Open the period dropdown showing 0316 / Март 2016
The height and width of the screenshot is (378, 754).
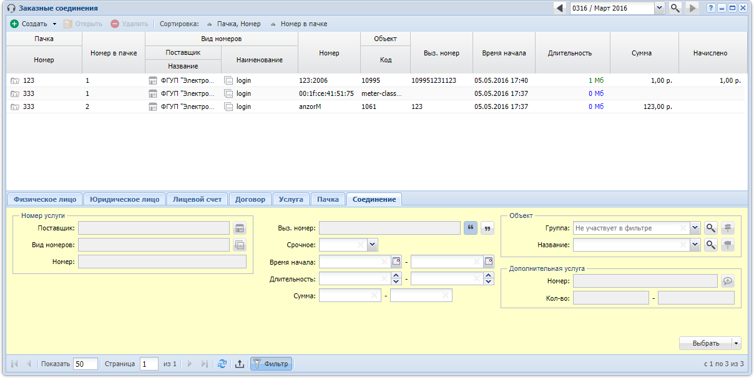[x=660, y=8]
